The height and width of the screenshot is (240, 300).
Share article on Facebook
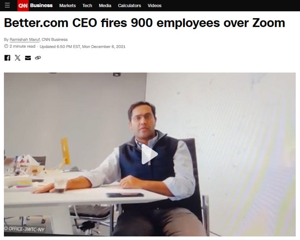click(7, 58)
